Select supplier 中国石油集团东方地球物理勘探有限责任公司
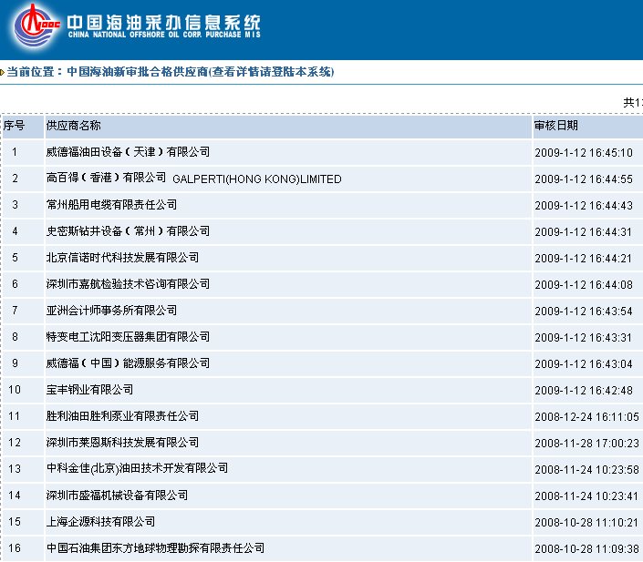This screenshot has height=562, width=643. coord(155,548)
